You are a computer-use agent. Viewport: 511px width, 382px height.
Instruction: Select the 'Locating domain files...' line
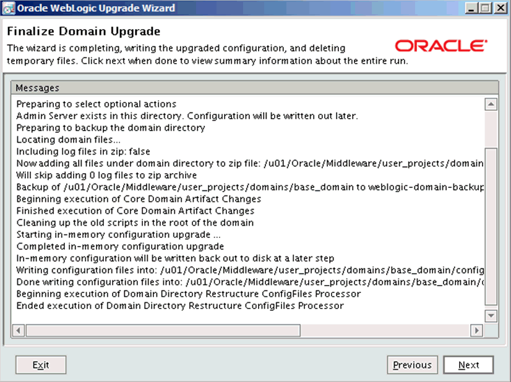click(x=69, y=140)
